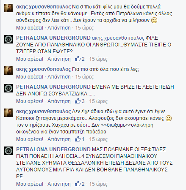Open avatar of first ακης χρυσανθοπουλος comment
The width and height of the screenshot is (186, 190).
point(8,8)
